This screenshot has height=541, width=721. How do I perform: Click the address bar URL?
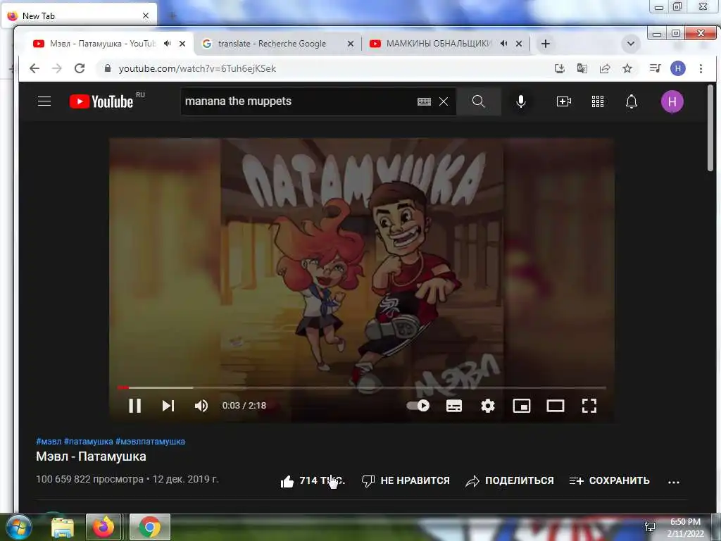click(x=197, y=68)
